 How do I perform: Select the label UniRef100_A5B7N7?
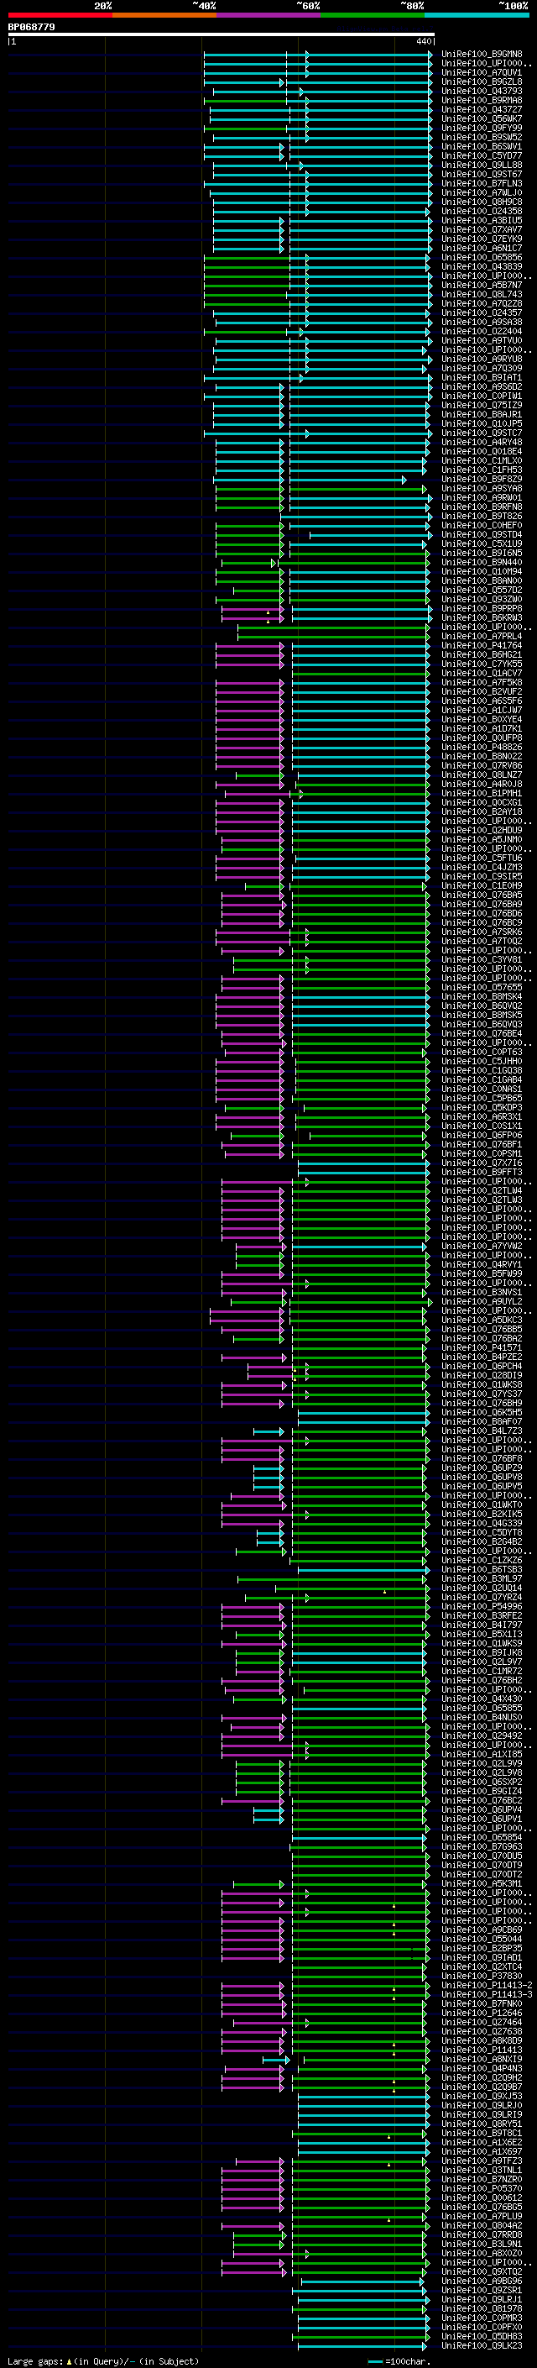482,285
